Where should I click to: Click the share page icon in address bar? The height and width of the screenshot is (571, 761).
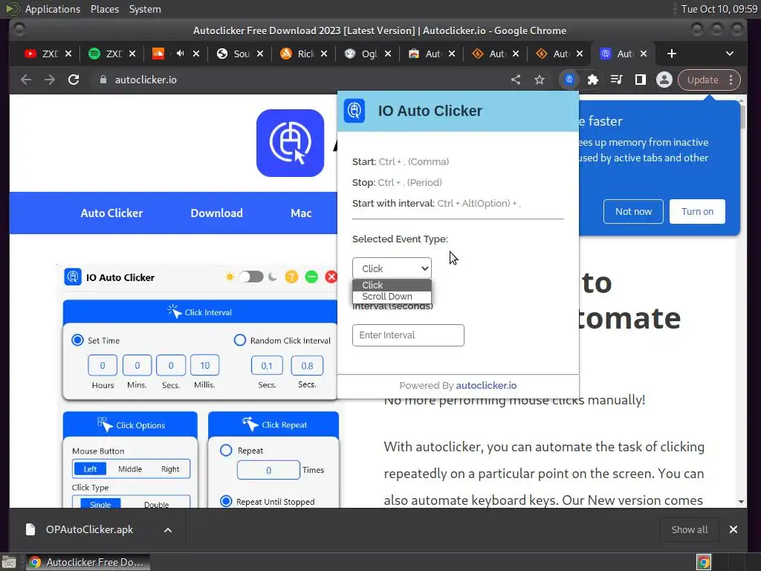coord(516,80)
